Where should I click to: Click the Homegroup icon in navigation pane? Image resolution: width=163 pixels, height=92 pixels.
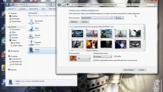[x=9, y=51]
